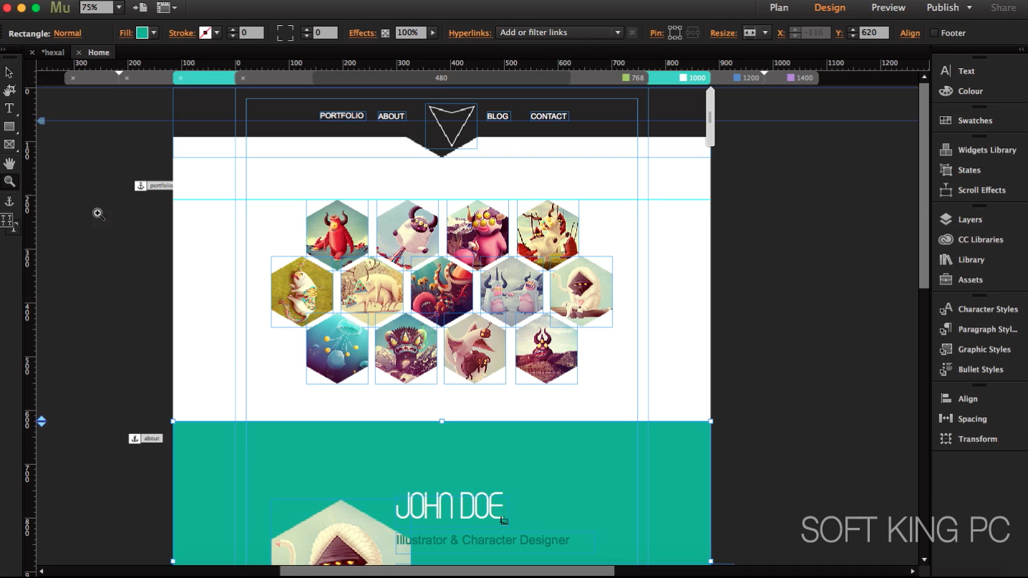Click the Effects checkerboard icon
This screenshot has height=578, width=1028.
(385, 33)
